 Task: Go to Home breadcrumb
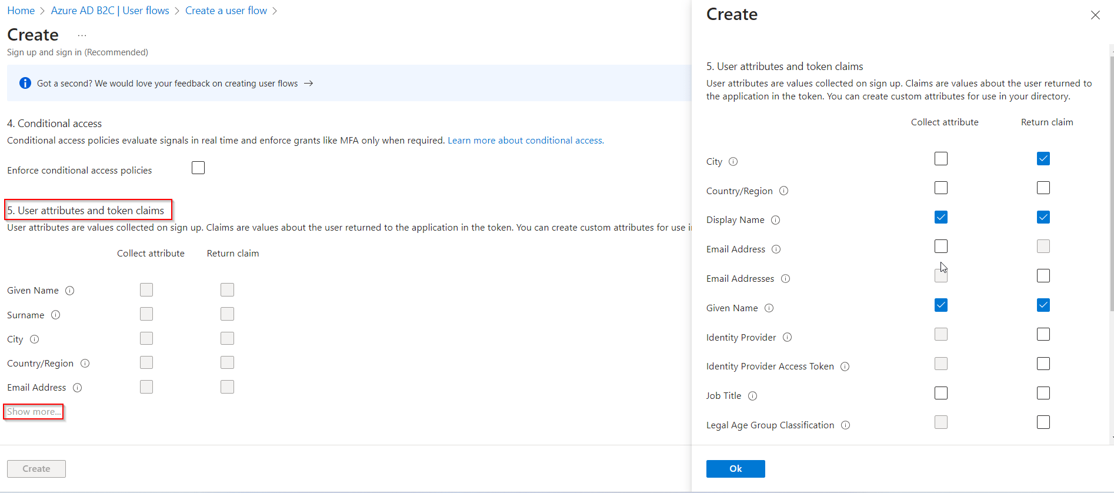(21, 11)
